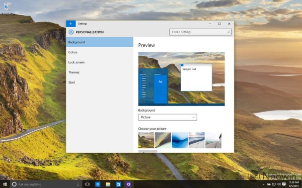Click the Personalization gear icon

(x=71, y=32)
